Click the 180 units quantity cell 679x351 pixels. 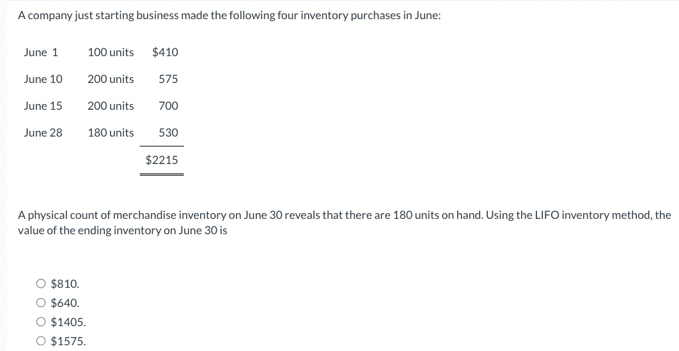(x=111, y=133)
